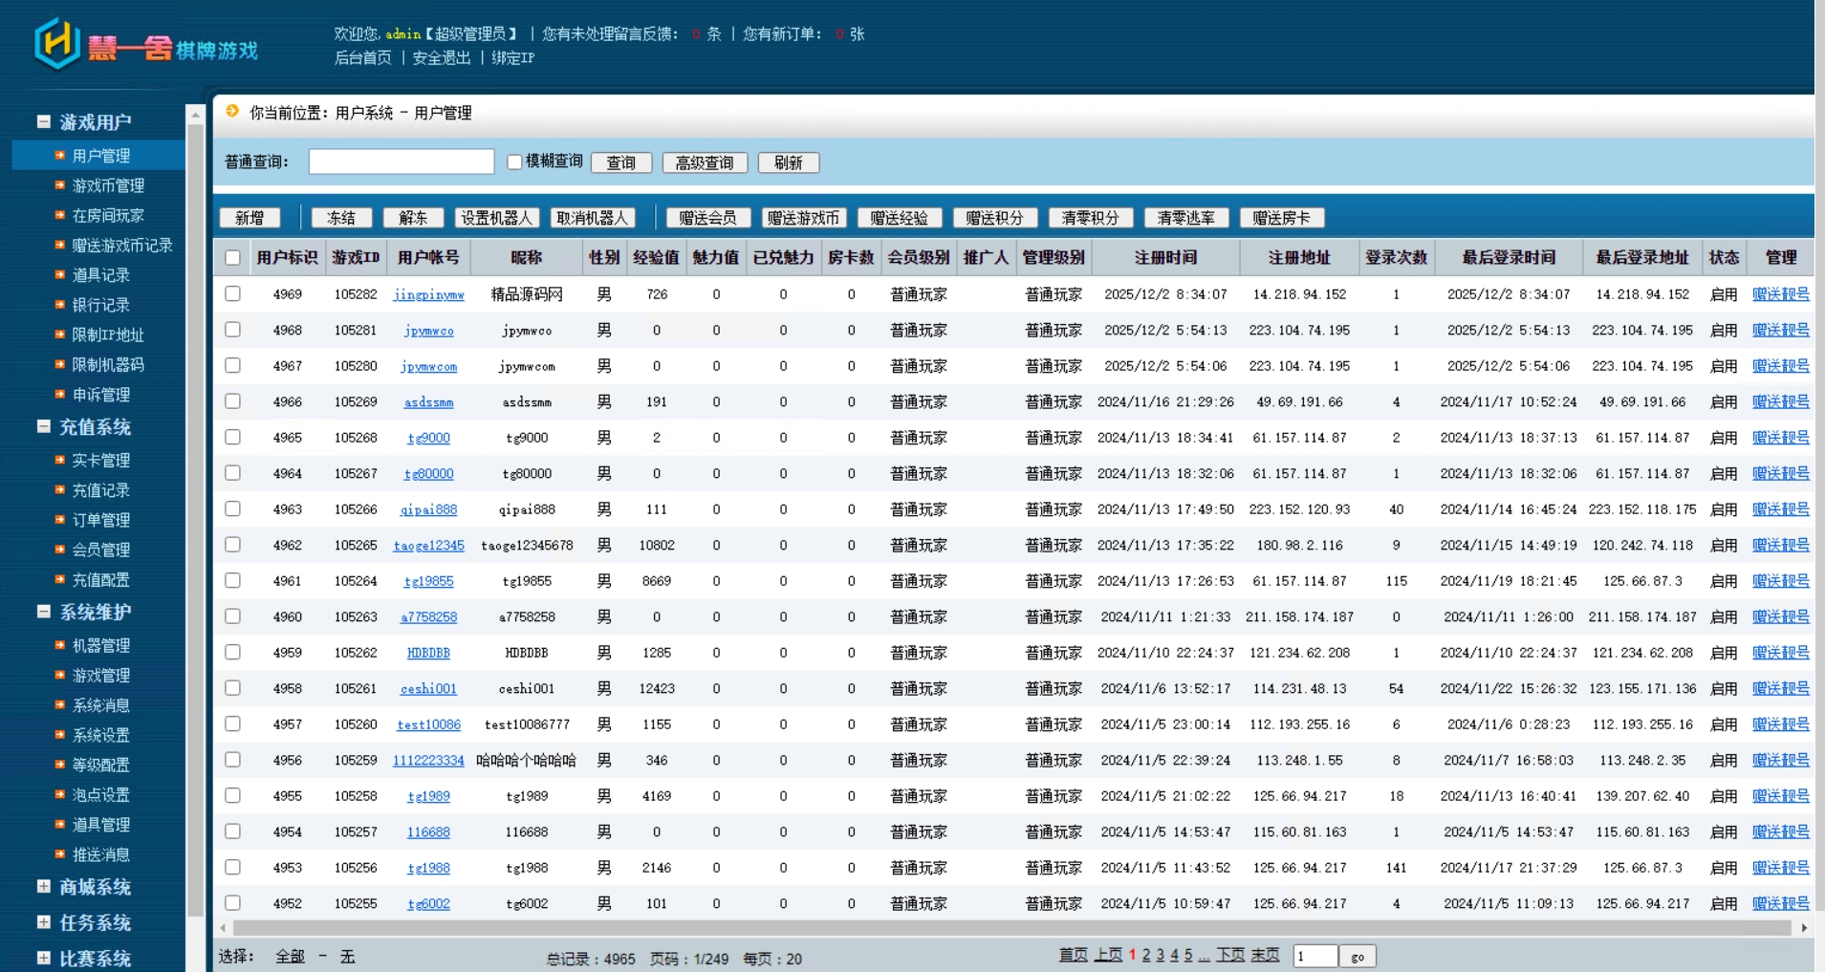This screenshot has width=1825, height=972.
Task: Click the bullet icon beside 银行记录
Action: [60, 305]
